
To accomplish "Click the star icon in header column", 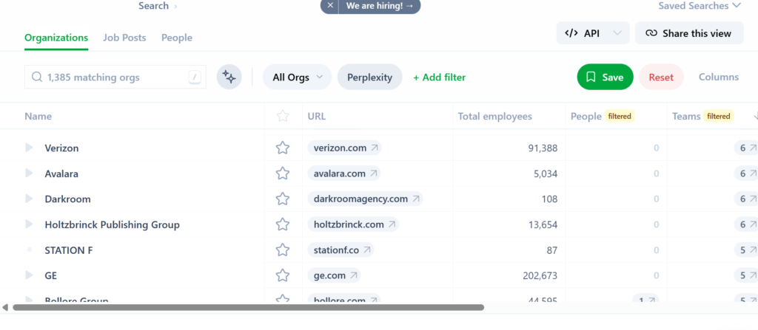I will [x=282, y=116].
